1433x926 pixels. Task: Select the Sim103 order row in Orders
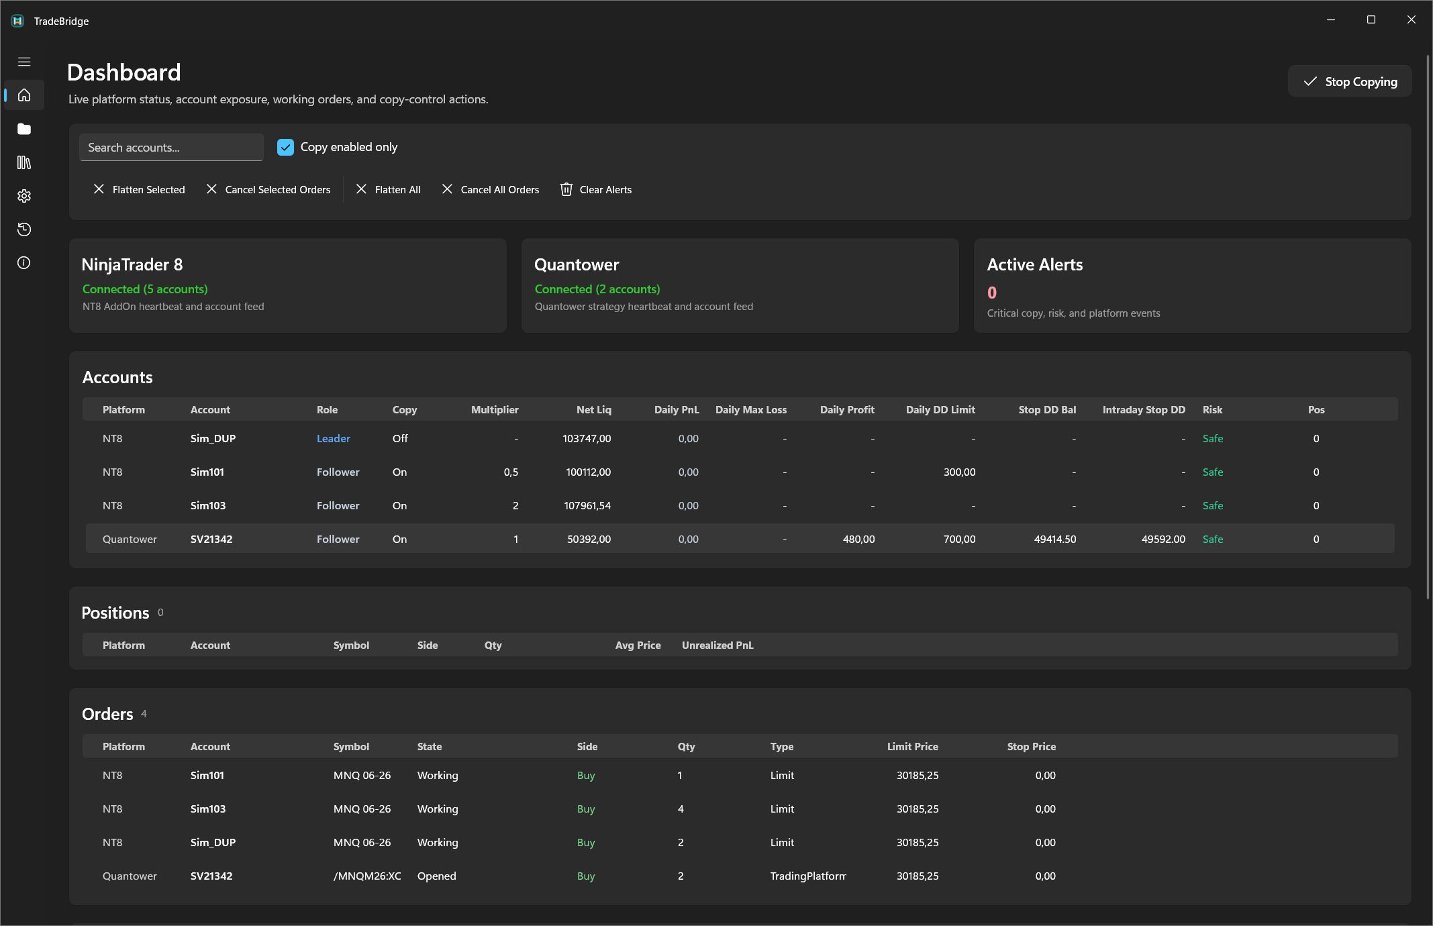pyautogui.click(x=740, y=809)
